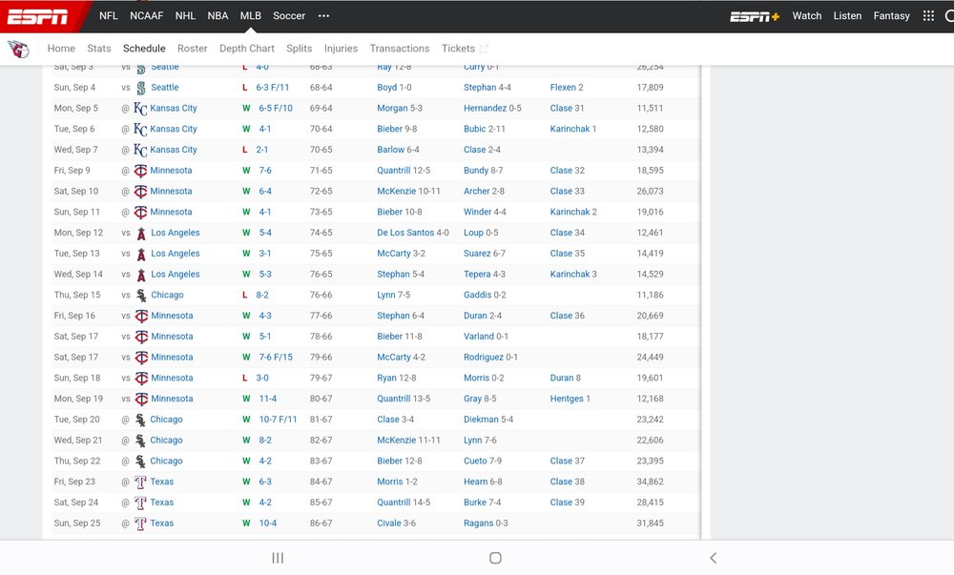The height and width of the screenshot is (575, 954).
Task: Click the Listen link in the header
Action: click(x=847, y=16)
